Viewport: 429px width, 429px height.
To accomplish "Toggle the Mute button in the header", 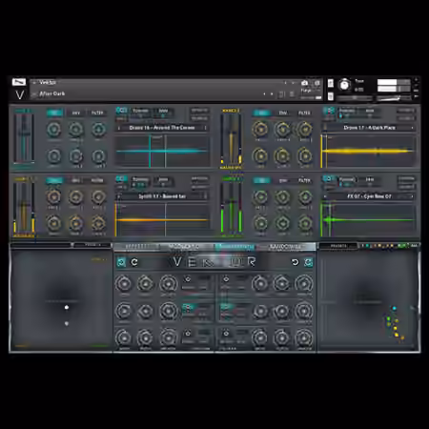I will tap(331, 96).
